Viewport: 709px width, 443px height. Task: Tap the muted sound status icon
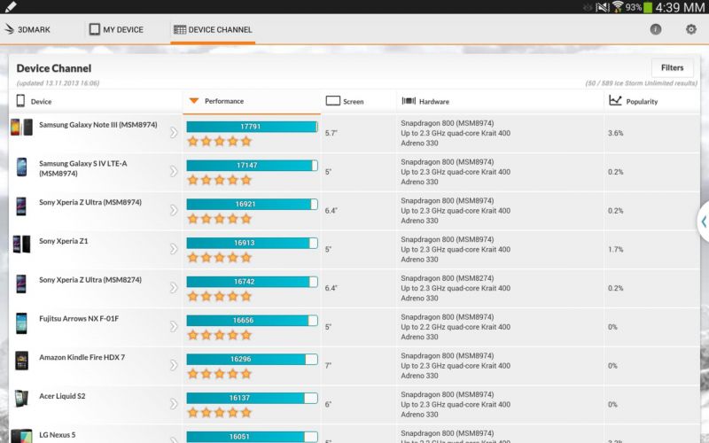click(603, 7)
